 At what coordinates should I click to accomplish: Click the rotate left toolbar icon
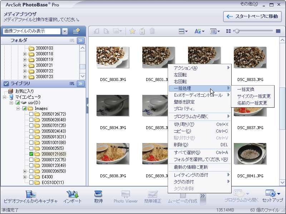click(96, 31)
